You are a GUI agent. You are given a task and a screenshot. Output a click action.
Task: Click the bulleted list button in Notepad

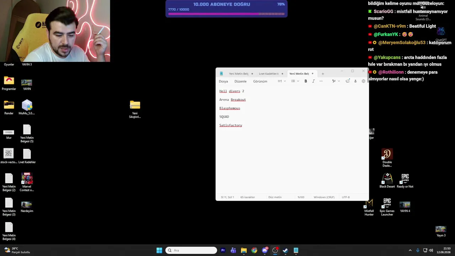click(x=293, y=81)
